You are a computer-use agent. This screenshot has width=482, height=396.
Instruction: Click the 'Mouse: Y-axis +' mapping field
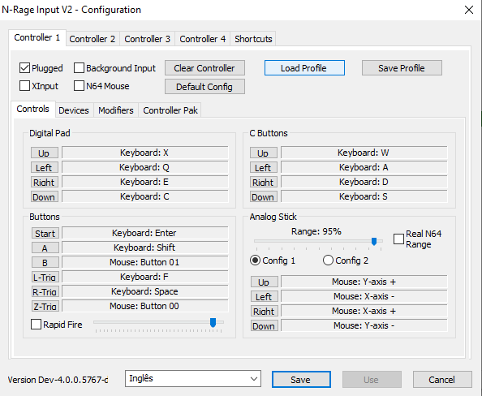[364, 282]
